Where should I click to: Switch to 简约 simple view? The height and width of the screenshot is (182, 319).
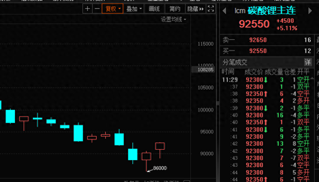pyautogui.click(x=175, y=9)
